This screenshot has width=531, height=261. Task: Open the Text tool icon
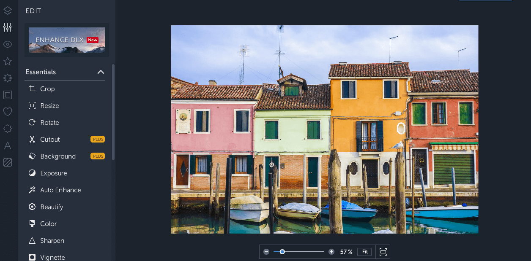click(x=8, y=145)
